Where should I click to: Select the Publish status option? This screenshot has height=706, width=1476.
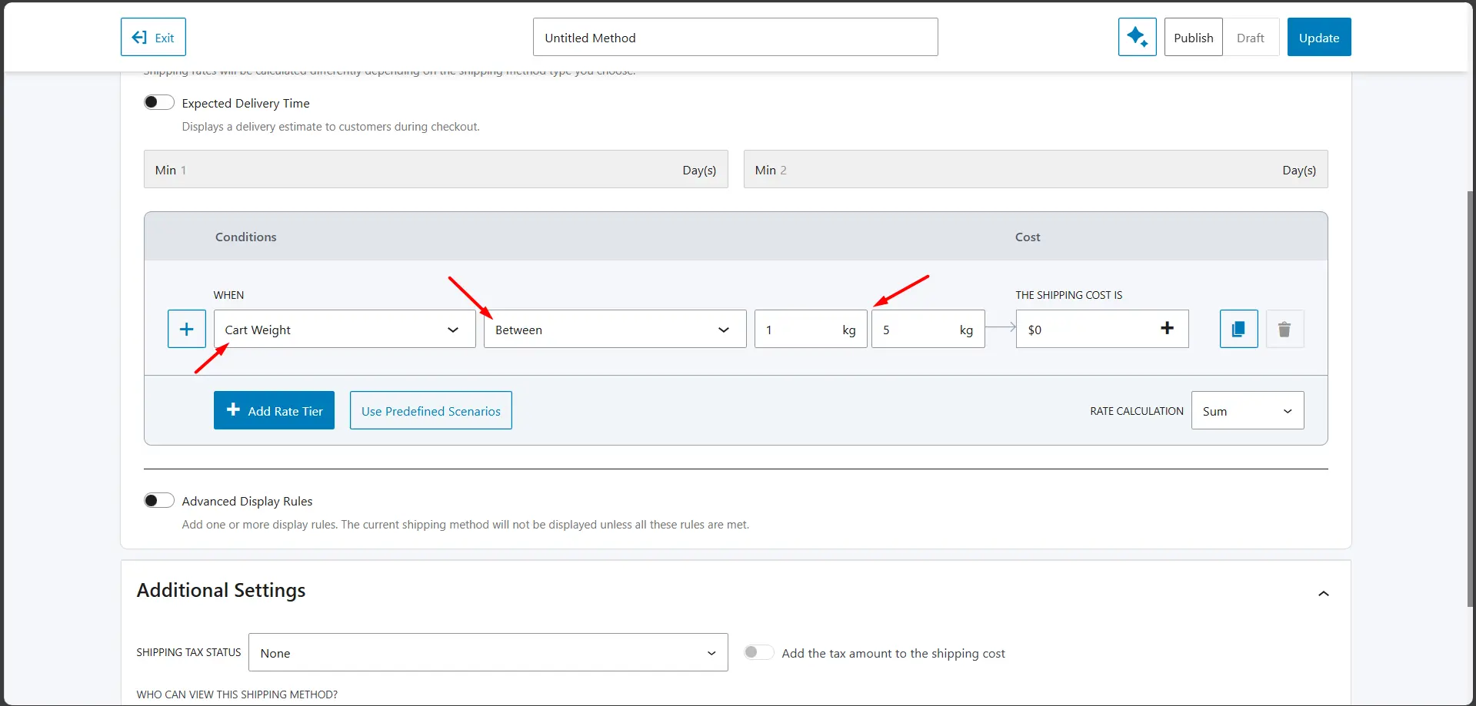click(1193, 37)
